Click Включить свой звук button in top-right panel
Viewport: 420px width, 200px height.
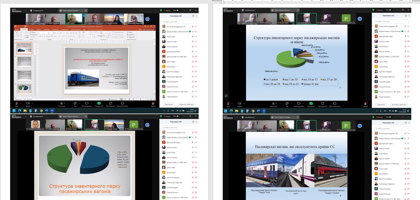[399, 105]
